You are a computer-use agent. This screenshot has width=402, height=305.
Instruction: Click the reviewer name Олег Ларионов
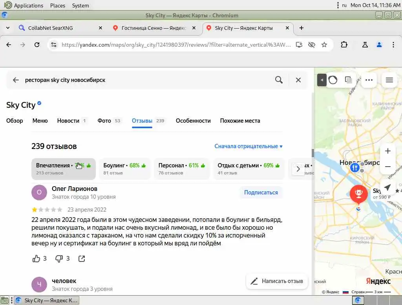click(75, 189)
